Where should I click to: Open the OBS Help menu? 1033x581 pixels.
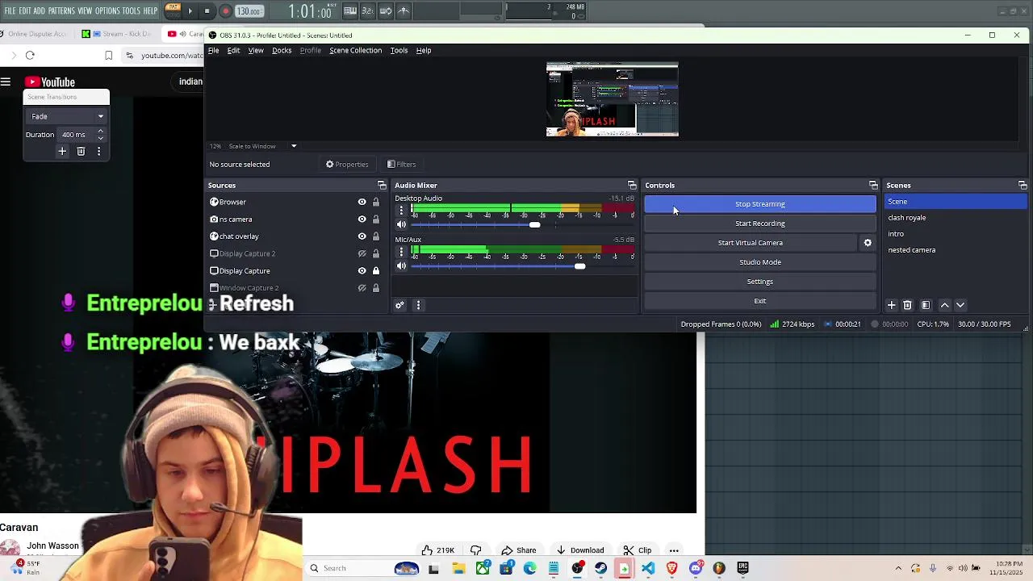point(424,50)
